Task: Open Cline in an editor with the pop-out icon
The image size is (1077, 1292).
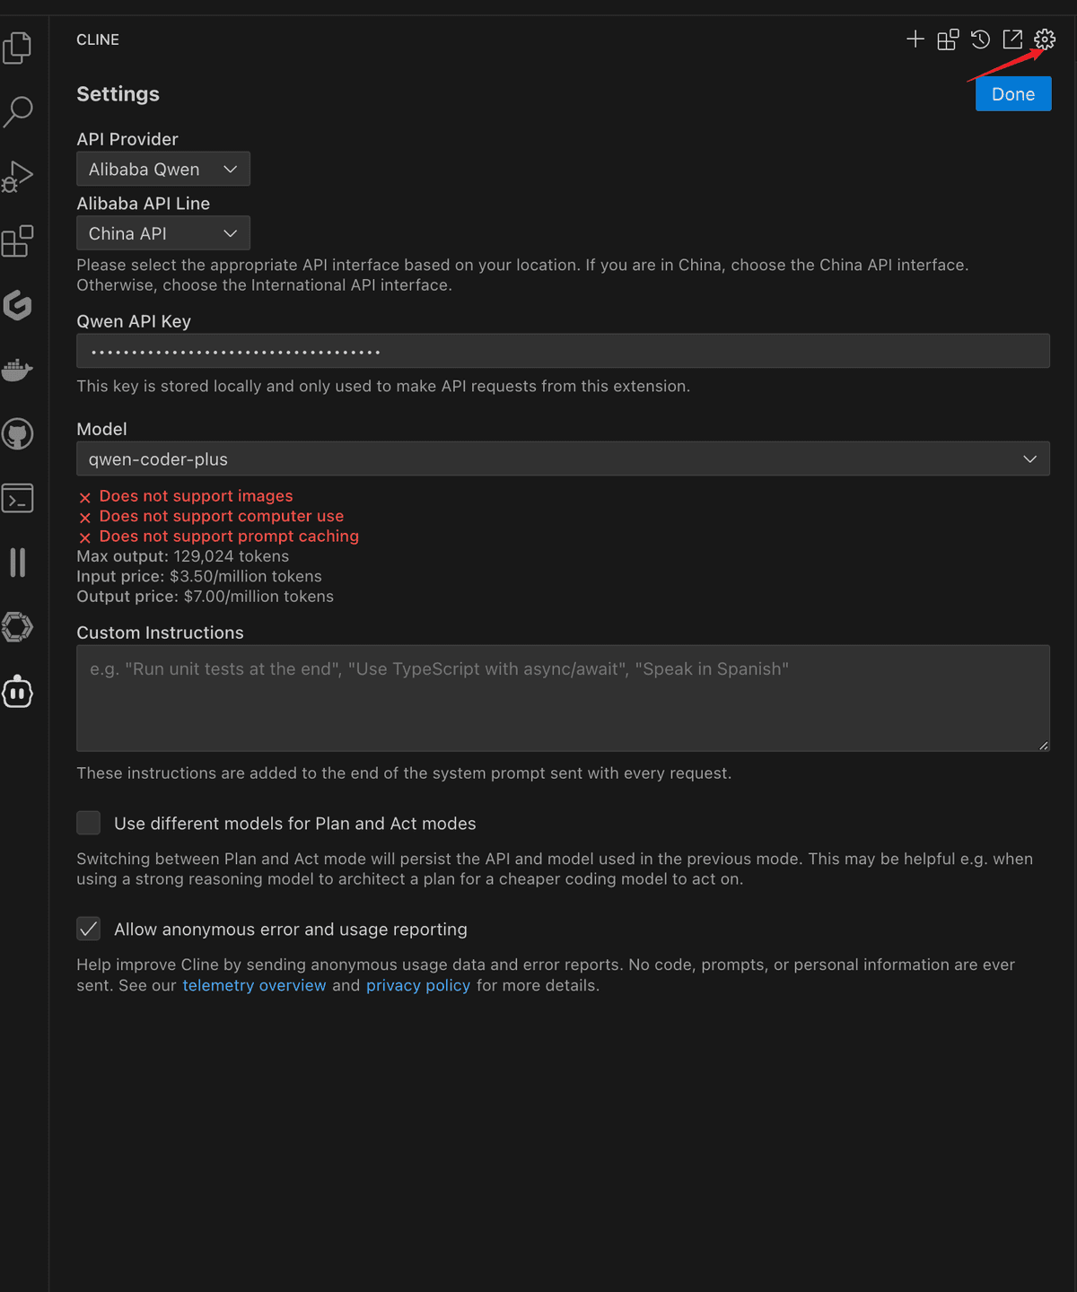Action: tap(1012, 39)
